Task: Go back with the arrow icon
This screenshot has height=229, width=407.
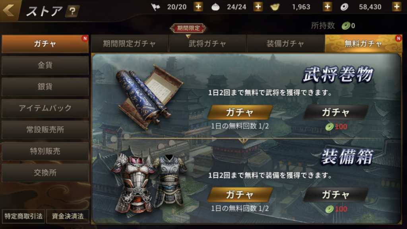Action: (x=9, y=10)
